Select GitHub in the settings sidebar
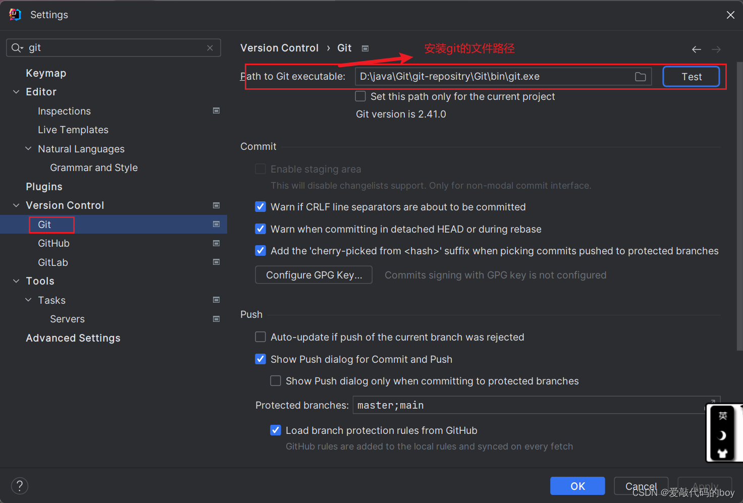This screenshot has height=503, width=743. [54, 243]
